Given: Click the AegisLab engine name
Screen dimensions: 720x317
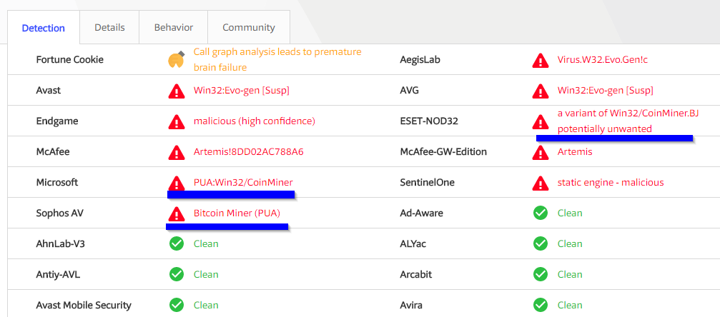Looking at the screenshot, I should [x=419, y=60].
